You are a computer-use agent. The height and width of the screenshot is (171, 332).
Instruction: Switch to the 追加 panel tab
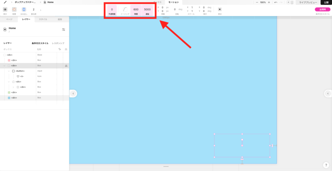60,19
